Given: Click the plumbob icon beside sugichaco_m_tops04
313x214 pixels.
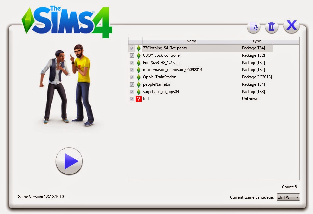Looking at the screenshot, I should pos(138,92).
